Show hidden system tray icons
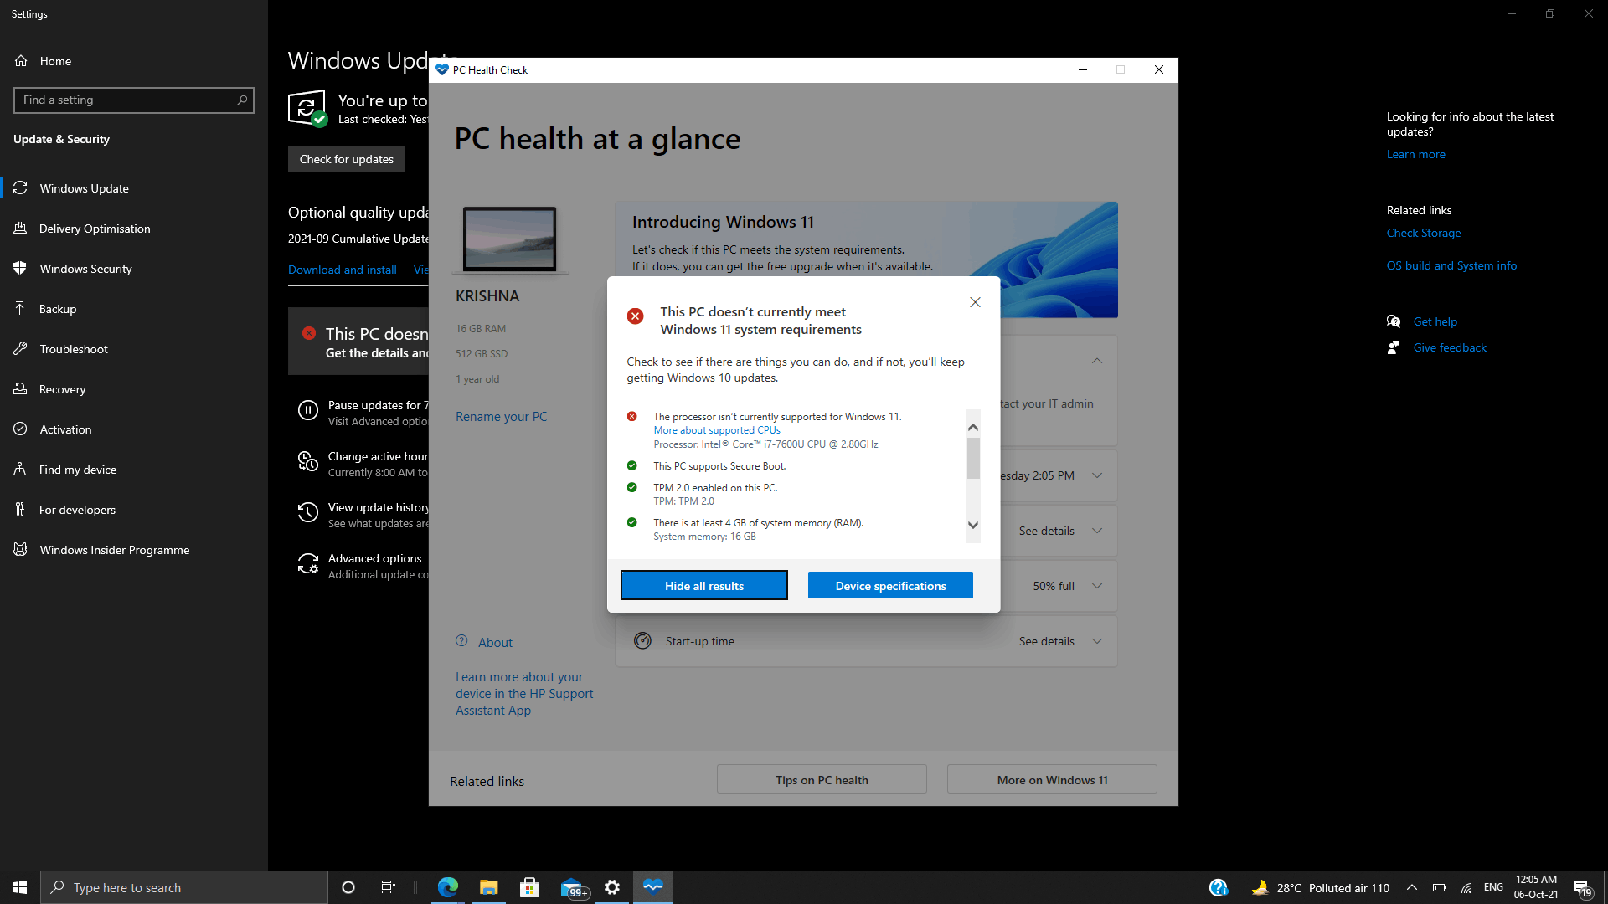The height and width of the screenshot is (904, 1608). (x=1412, y=887)
